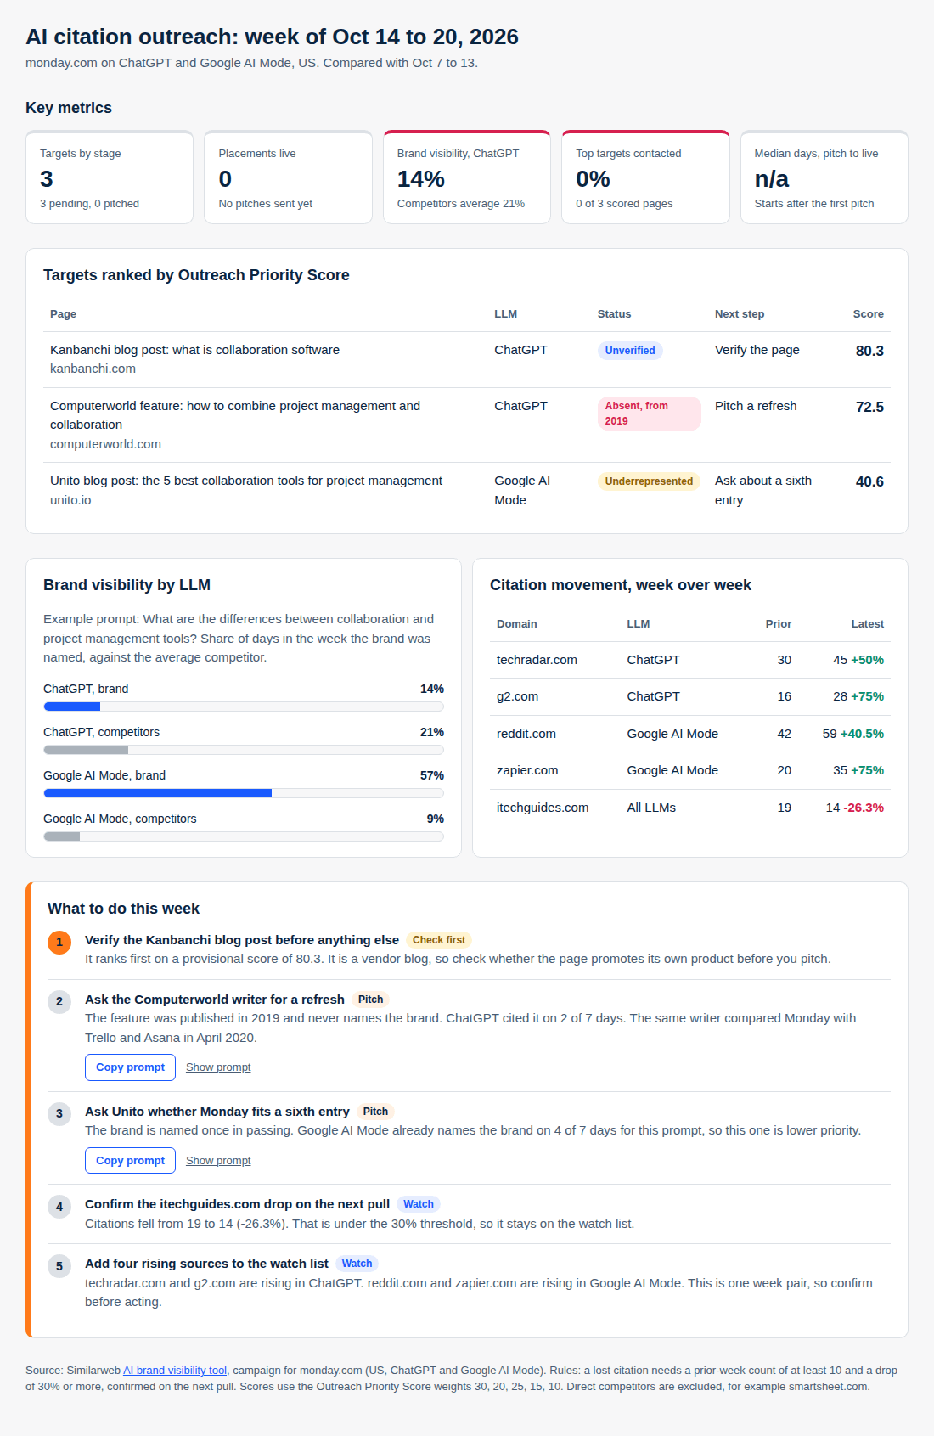This screenshot has width=934, height=1436.
Task: Click the 80.3 score value
Action: (869, 351)
